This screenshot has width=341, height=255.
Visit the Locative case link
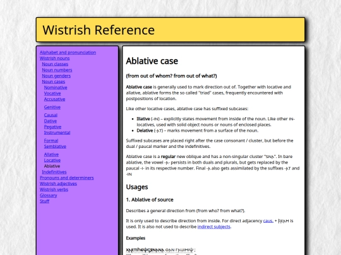point(52,161)
